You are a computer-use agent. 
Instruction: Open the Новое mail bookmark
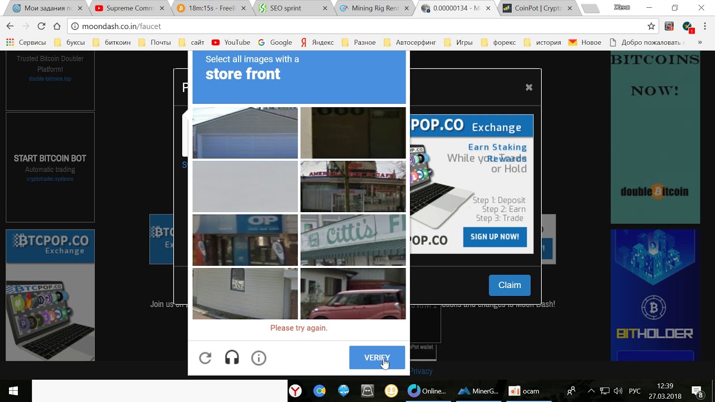pos(585,42)
